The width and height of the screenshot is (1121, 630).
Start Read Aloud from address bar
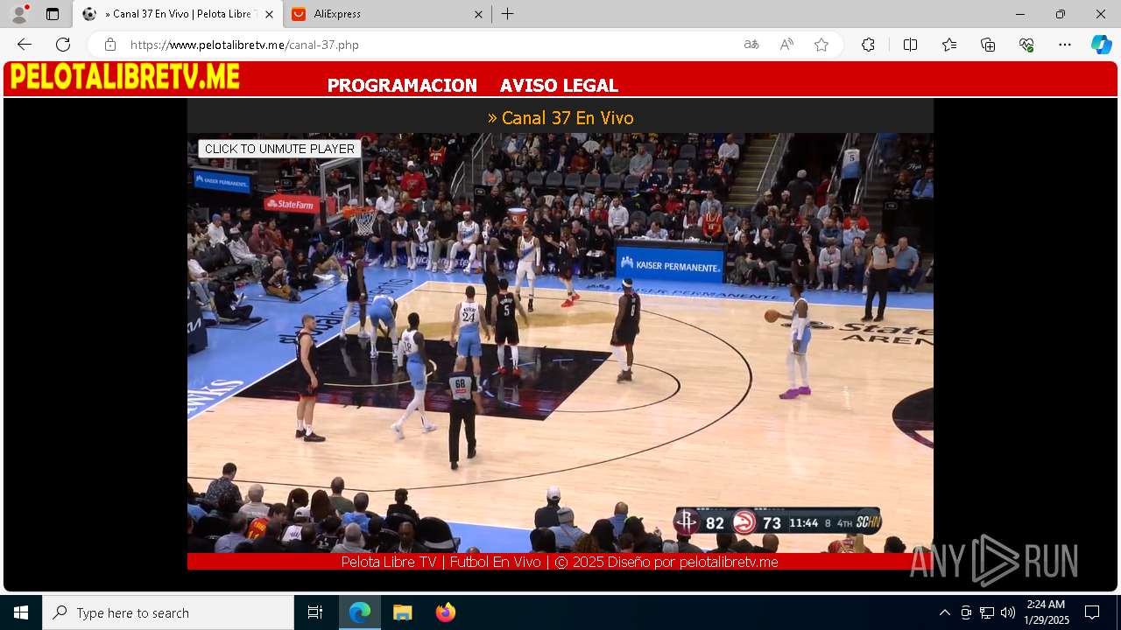click(x=786, y=45)
